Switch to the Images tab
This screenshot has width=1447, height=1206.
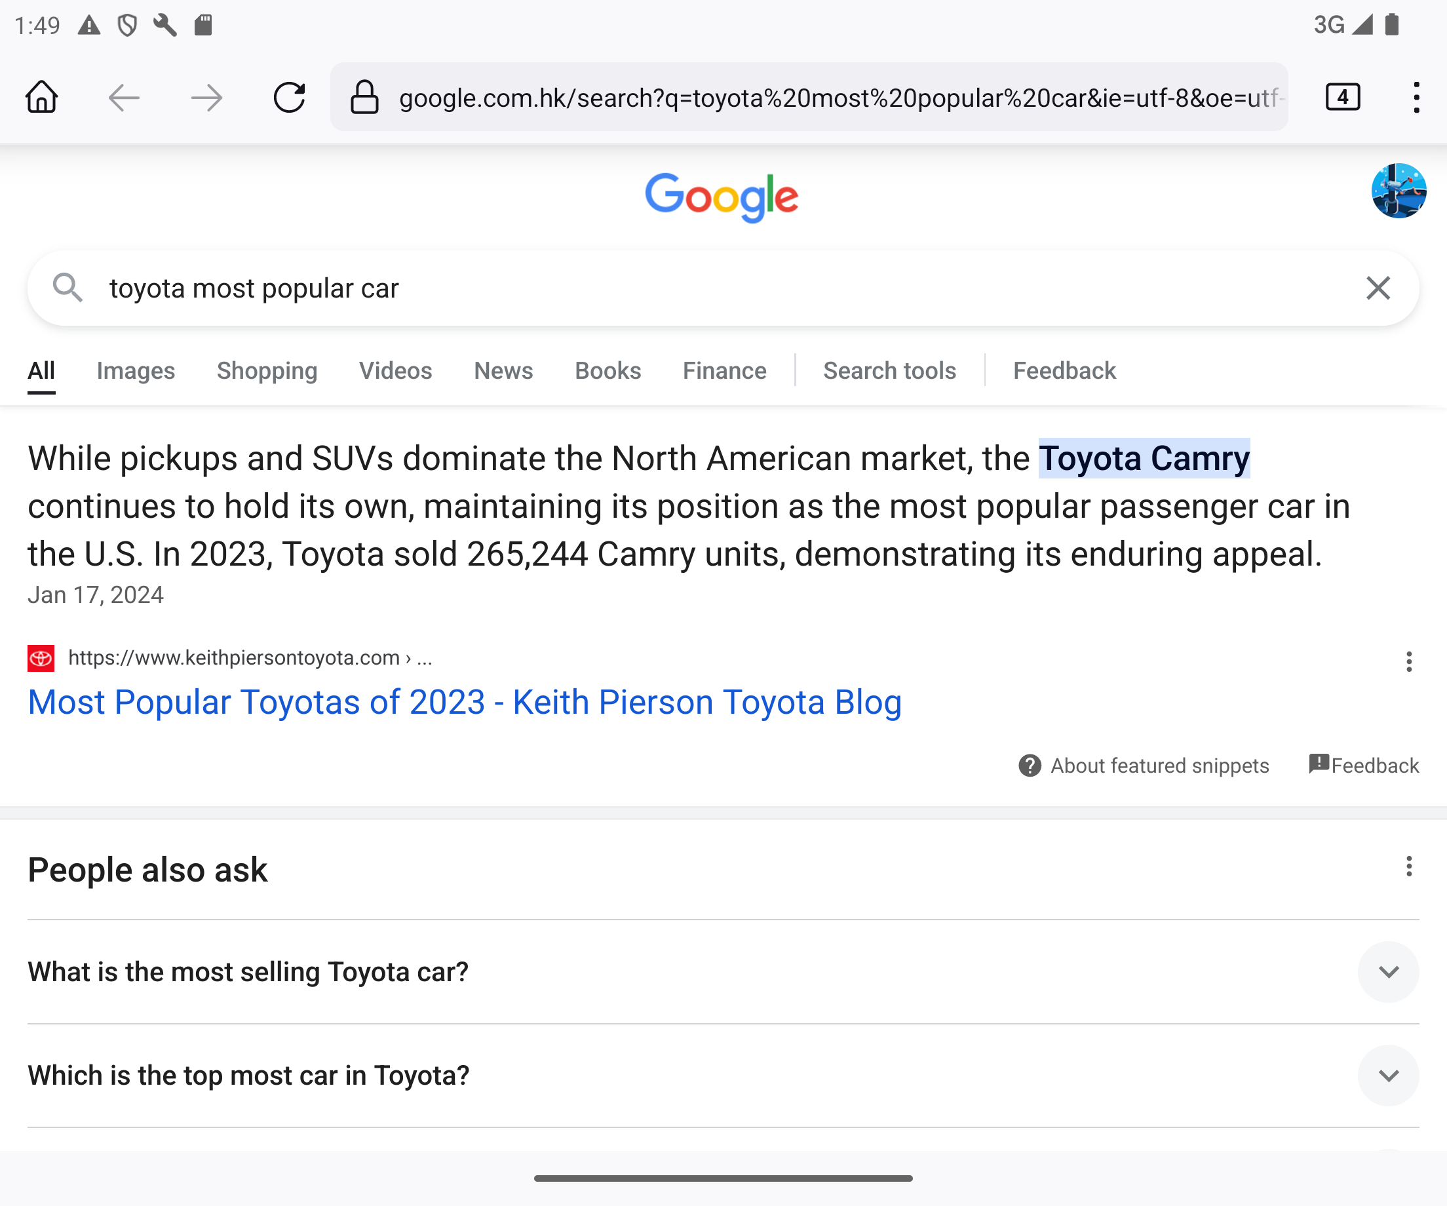click(136, 371)
